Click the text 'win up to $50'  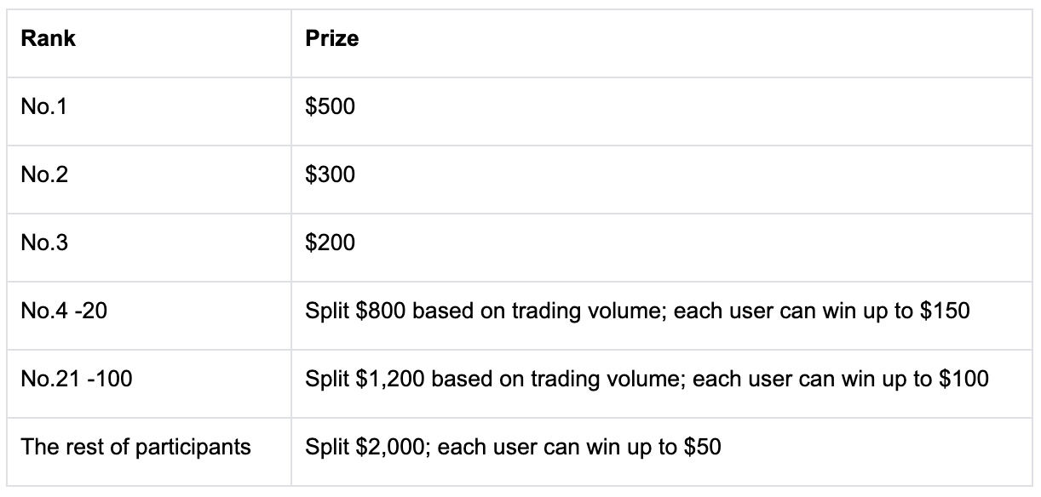[x=659, y=446]
